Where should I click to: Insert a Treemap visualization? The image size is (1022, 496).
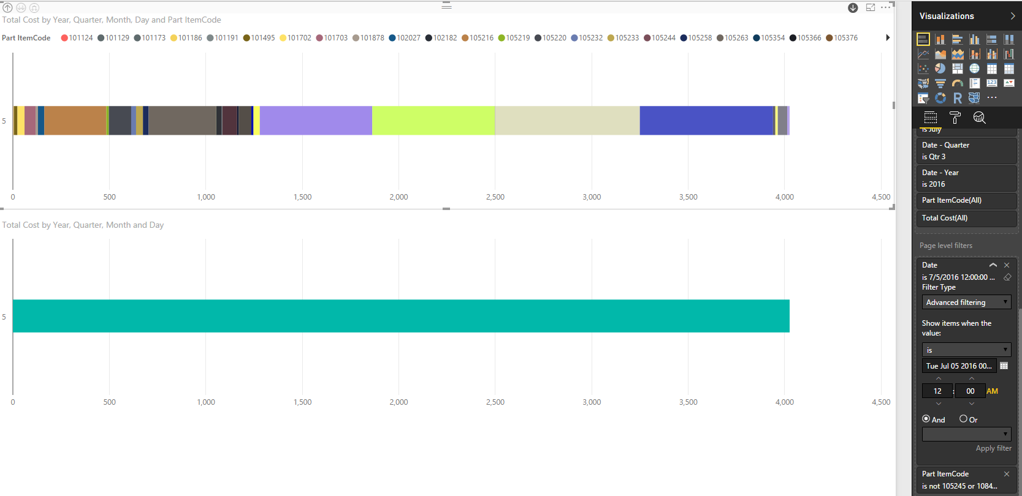957,69
